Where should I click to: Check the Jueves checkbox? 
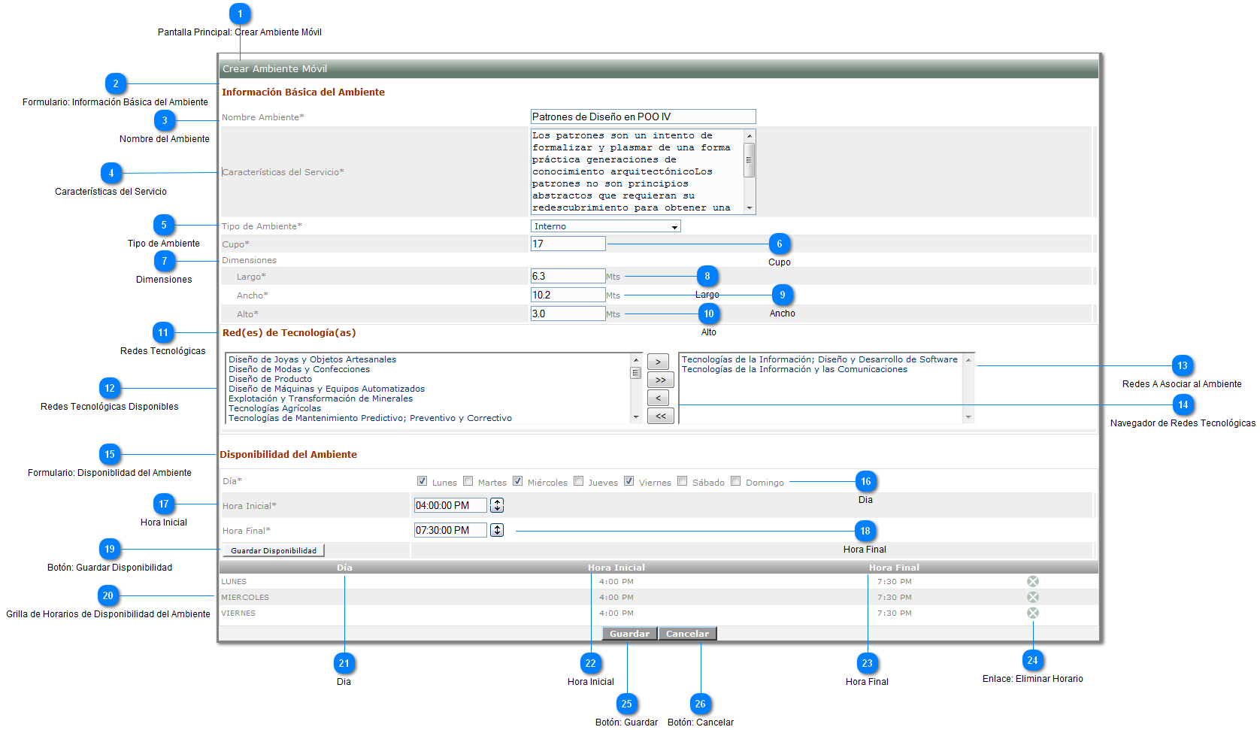tap(578, 481)
